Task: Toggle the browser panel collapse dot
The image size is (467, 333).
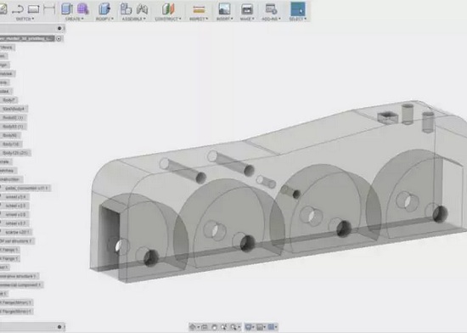Action: coord(59,28)
